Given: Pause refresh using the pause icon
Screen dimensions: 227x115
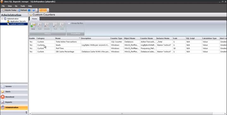Looking at the screenshot, I should pos(29,10).
